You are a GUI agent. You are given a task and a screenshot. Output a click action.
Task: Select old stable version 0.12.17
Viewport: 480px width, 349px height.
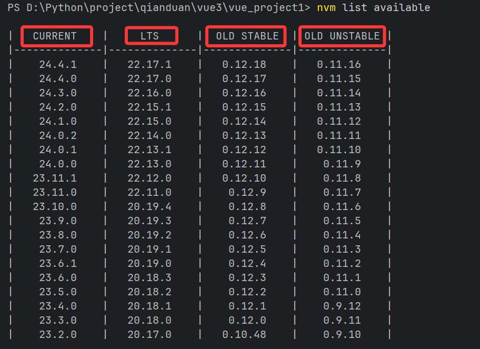(244, 78)
